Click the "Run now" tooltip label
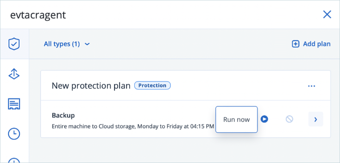 (x=236, y=120)
